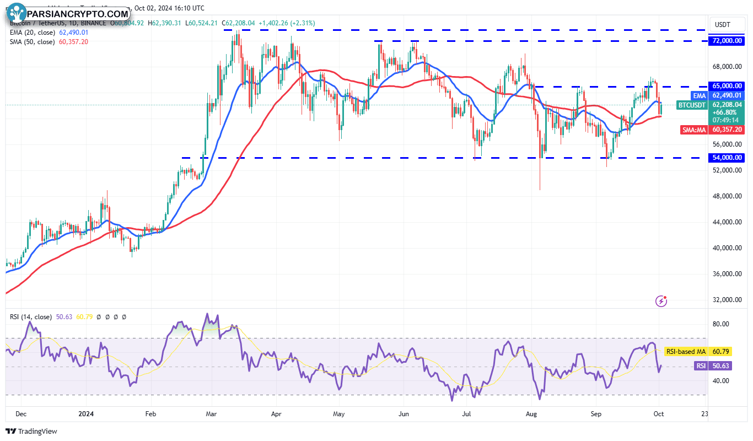Click the TradingView logo at the bottom left

31,431
